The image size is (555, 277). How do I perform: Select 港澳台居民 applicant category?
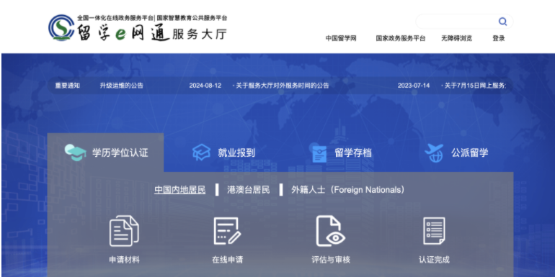click(x=249, y=190)
